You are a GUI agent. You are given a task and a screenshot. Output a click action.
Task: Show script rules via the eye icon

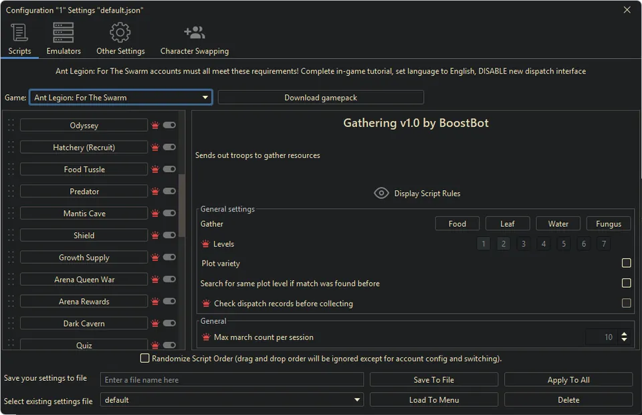(x=381, y=193)
